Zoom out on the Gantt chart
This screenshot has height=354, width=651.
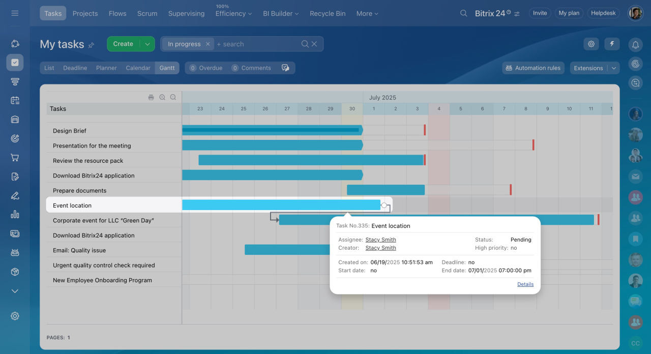pyautogui.click(x=173, y=97)
